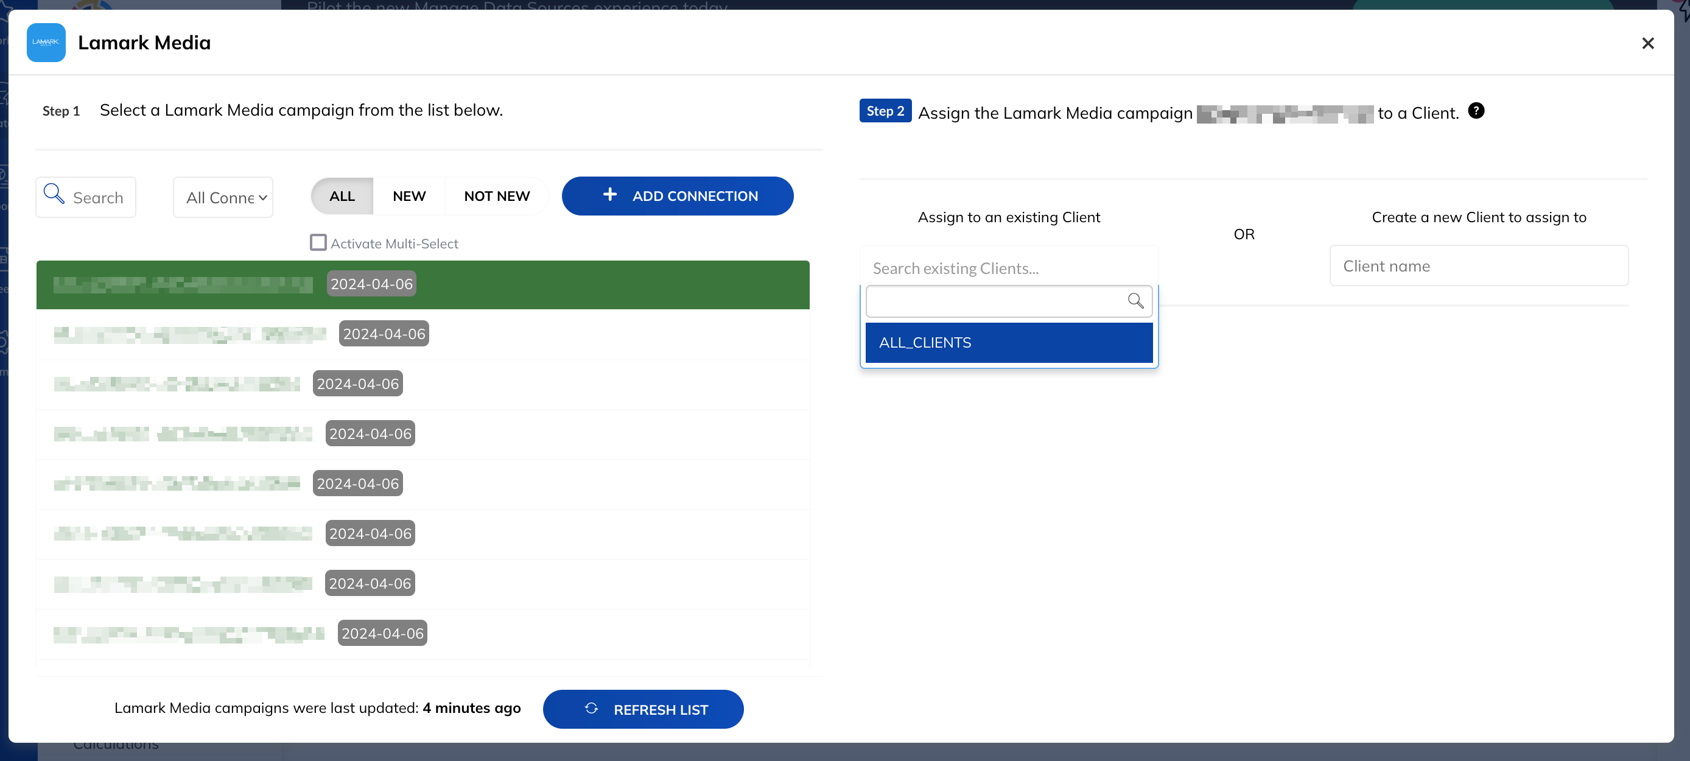1690x761 pixels.
Task: Open the help question mark icon
Action: point(1476,111)
